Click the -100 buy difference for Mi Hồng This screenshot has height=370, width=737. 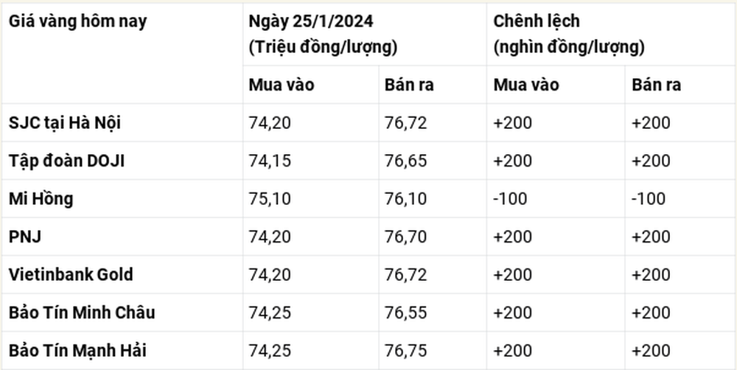[510, 199]
